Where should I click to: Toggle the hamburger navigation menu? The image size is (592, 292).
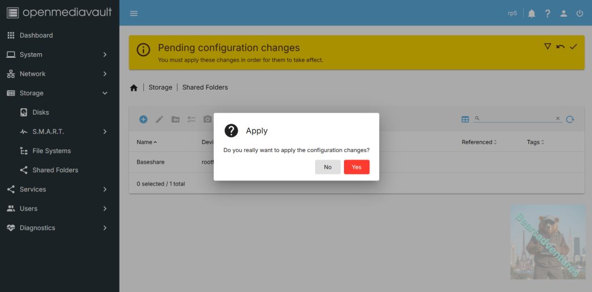134,13
